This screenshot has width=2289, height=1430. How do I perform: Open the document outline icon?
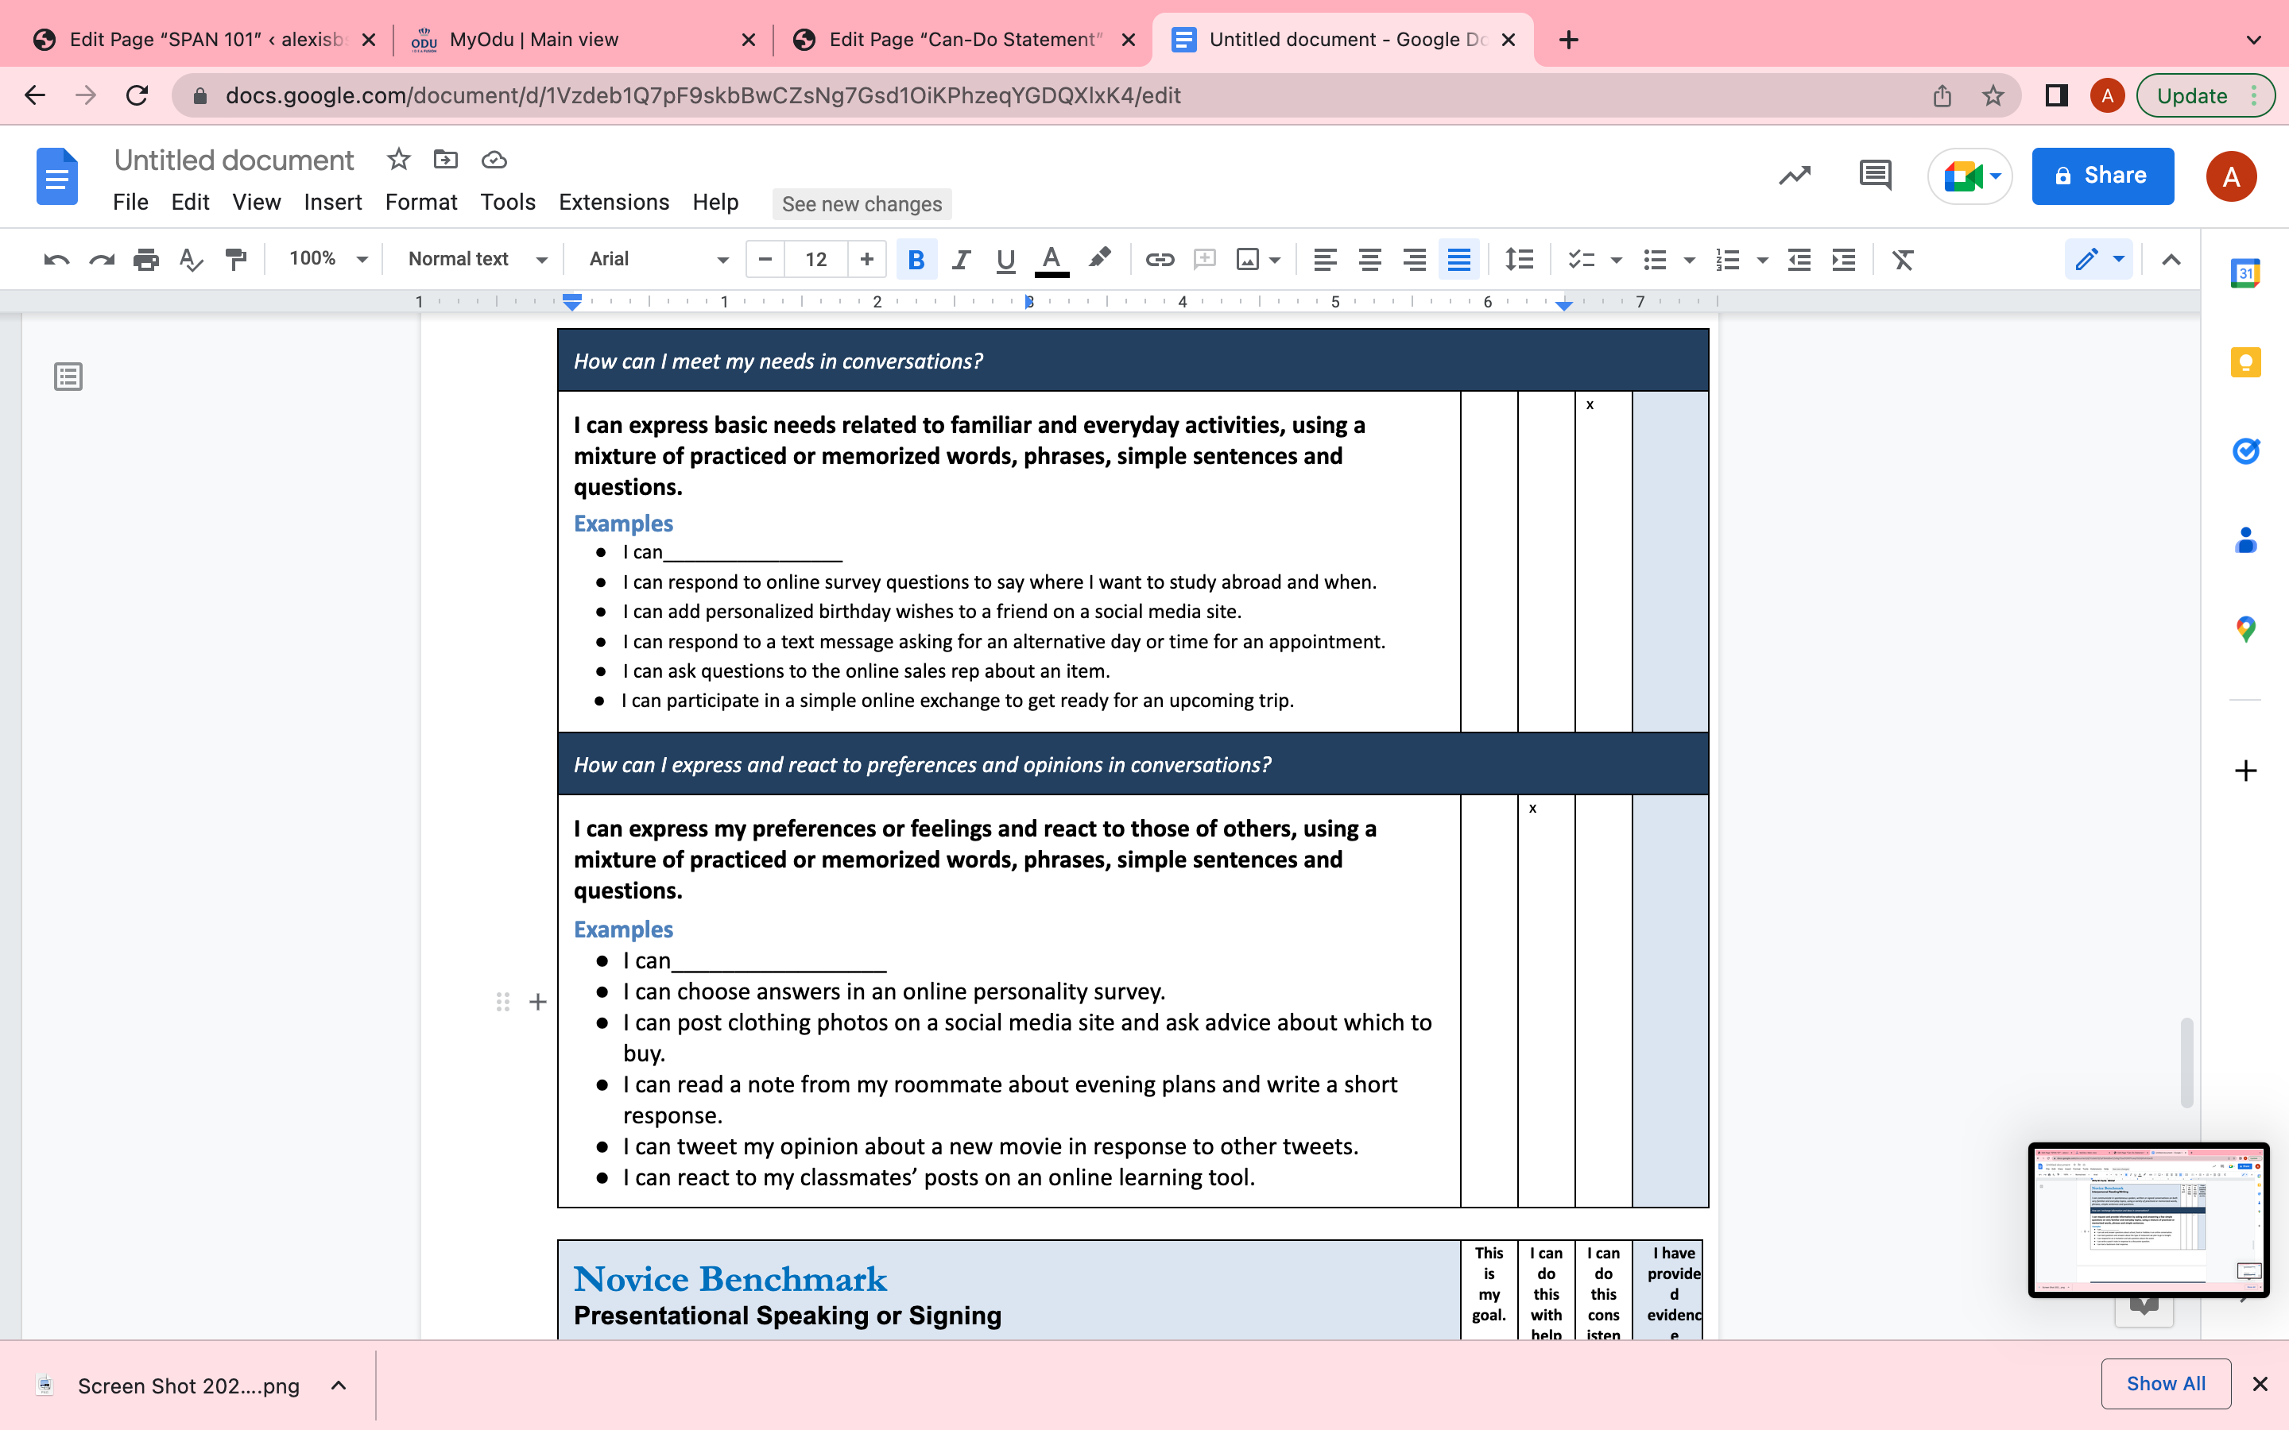coord(68,377)
